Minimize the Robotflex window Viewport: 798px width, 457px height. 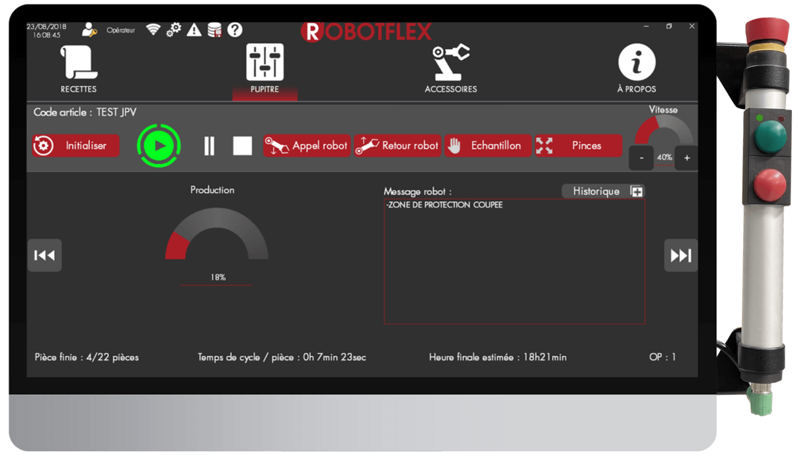point(646,26)
